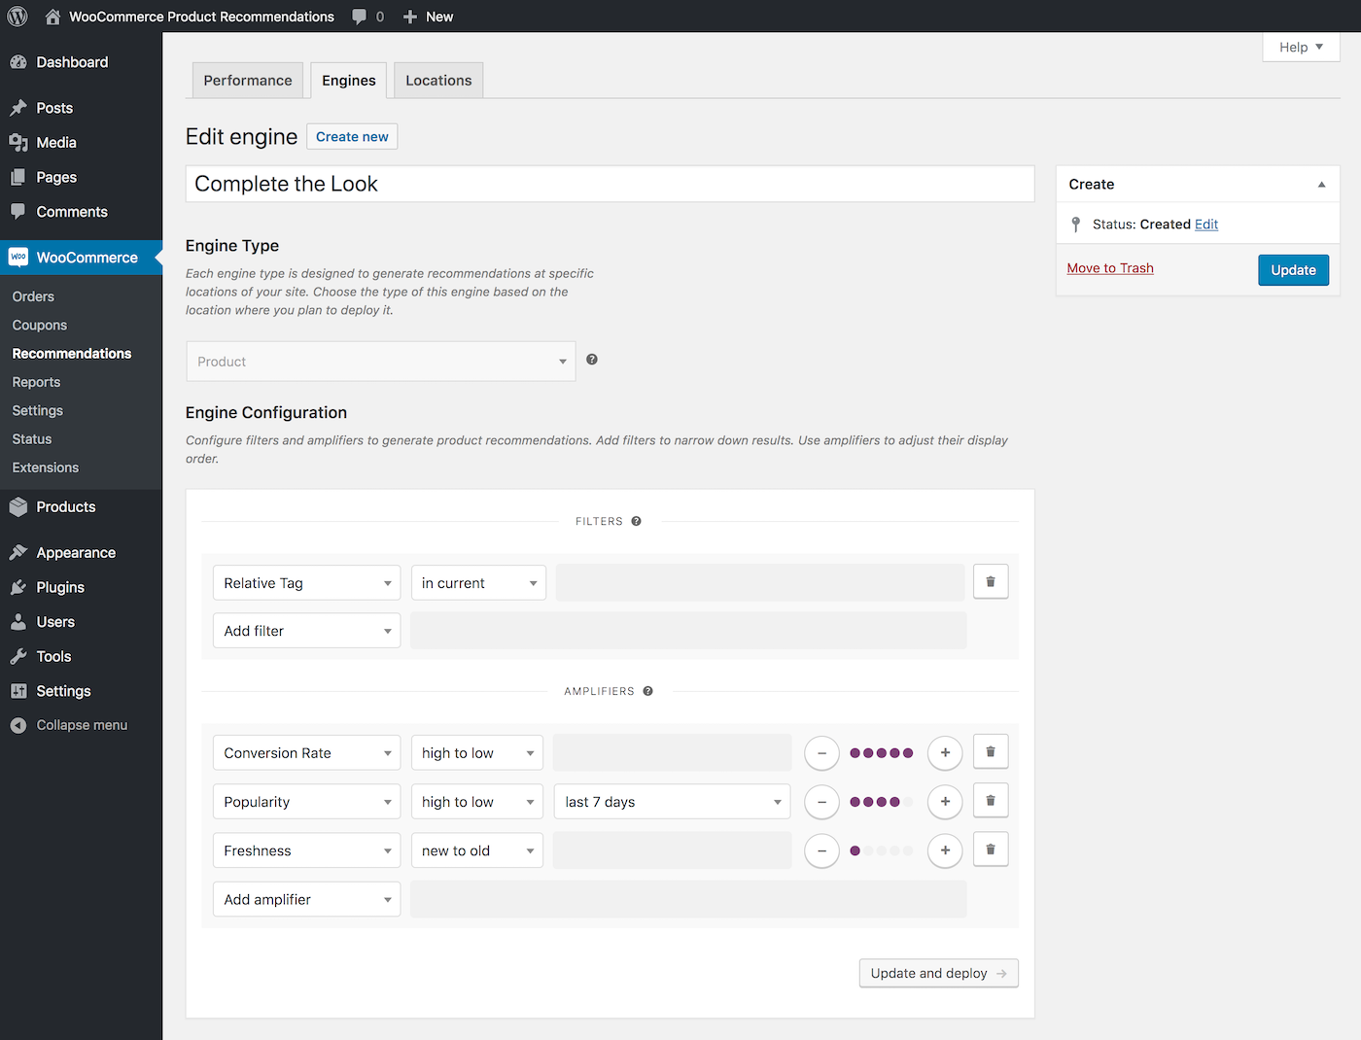Click the blue Update button
This screenshot has height=1040, width=1361.
click(x=1293, y=270)
